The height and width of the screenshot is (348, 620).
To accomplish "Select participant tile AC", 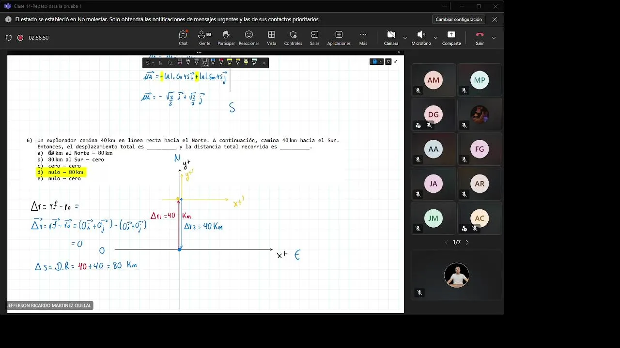I will pyautogui.click(x=480, y=218).
